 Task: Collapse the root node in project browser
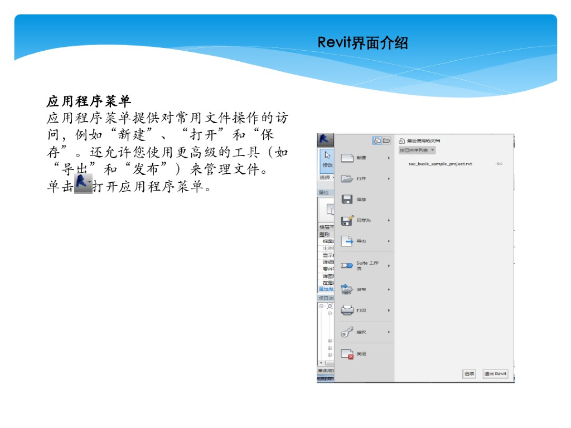(322, 307)
